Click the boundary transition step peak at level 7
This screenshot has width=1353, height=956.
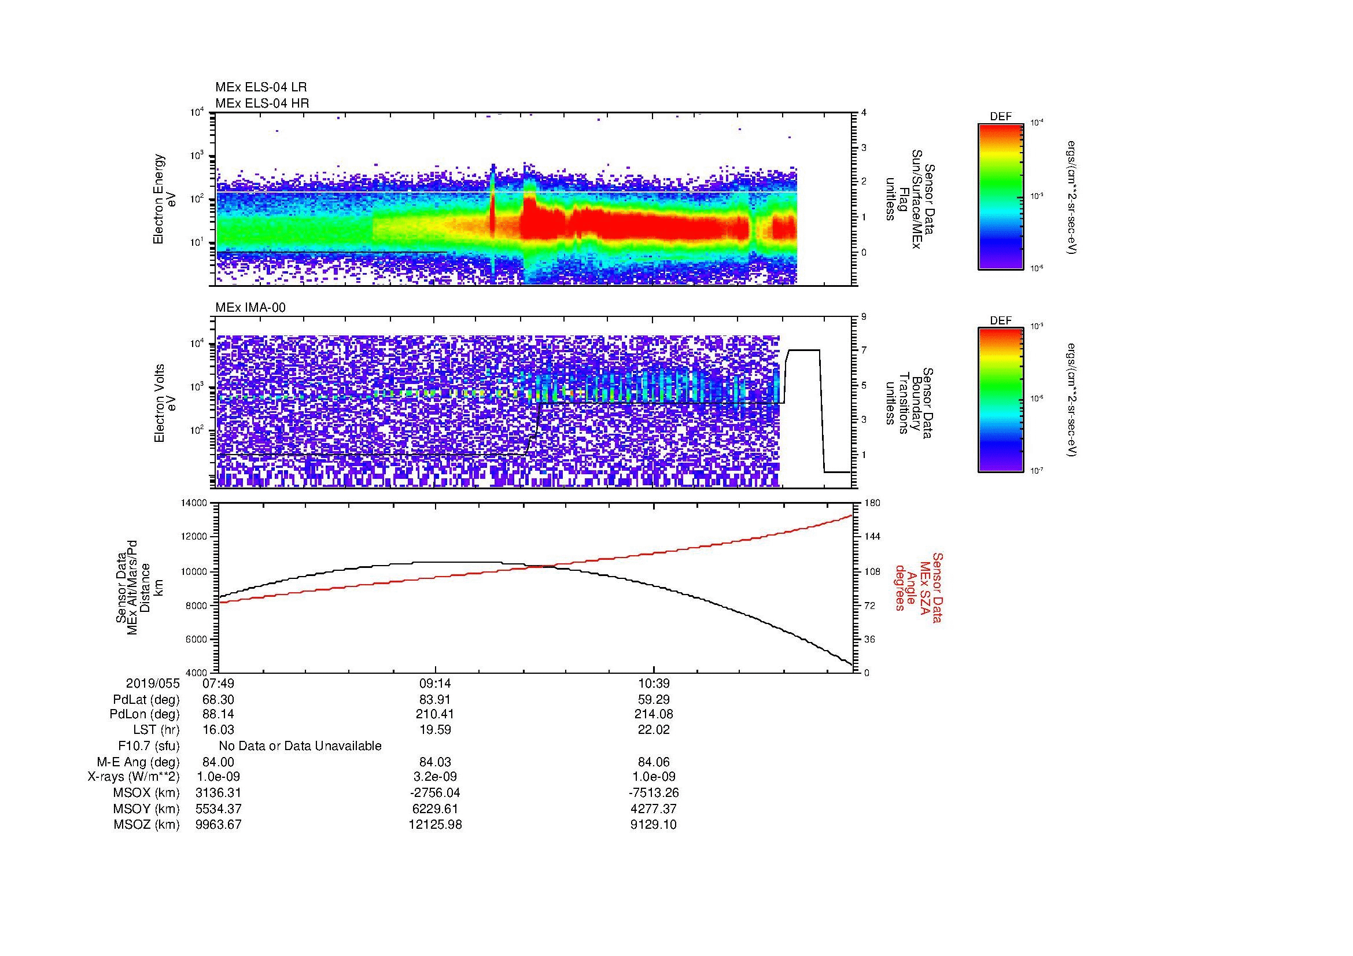[x=804, y=350]
